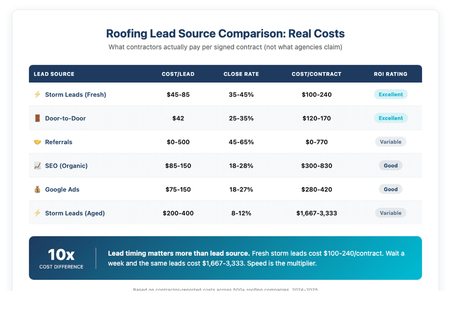The height and width of the screenshot is (332, 451).
Task: Click the lightning icon beside Storm Leads (Aged)
Action: [x=38, y=213]
